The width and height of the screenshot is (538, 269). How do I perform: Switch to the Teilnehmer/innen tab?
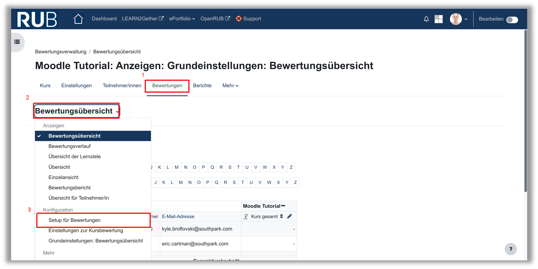click(x=122, y=86)
